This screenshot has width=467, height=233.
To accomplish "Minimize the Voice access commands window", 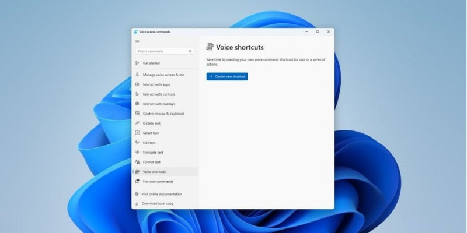I will tap(307, 31).
